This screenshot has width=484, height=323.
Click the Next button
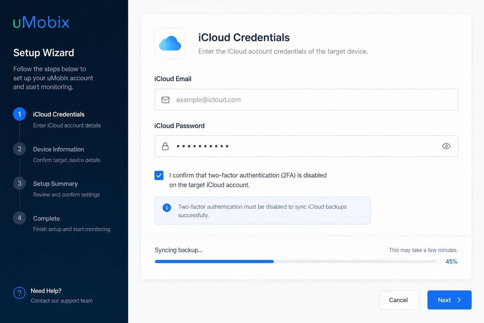coord(450,300)
